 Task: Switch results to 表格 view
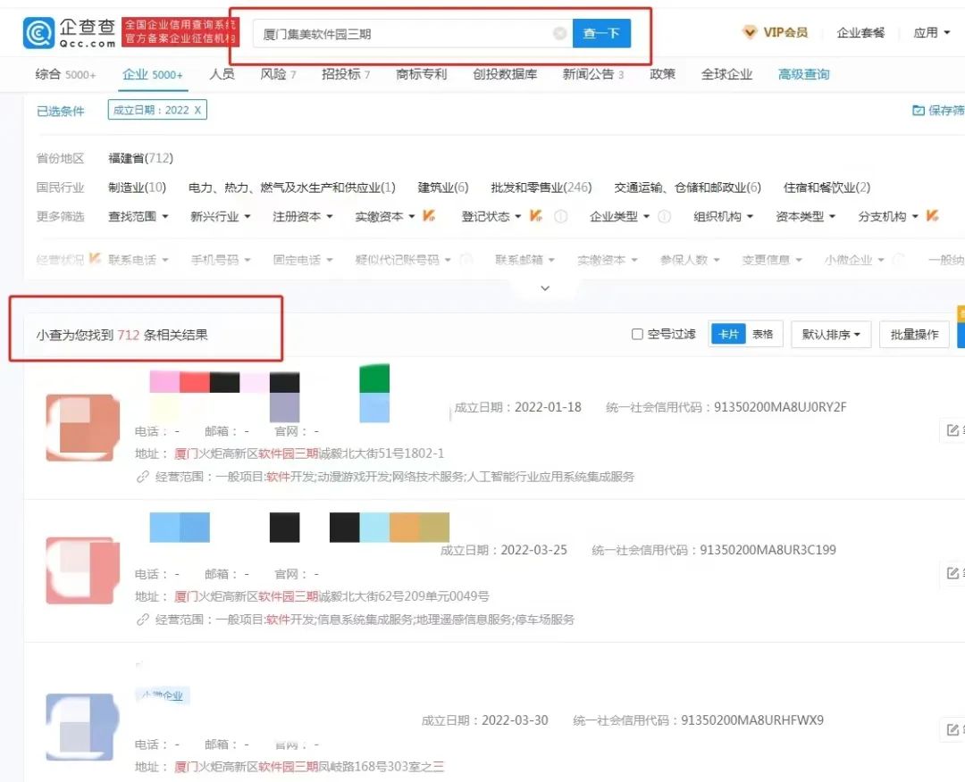(x=762, y=334)
